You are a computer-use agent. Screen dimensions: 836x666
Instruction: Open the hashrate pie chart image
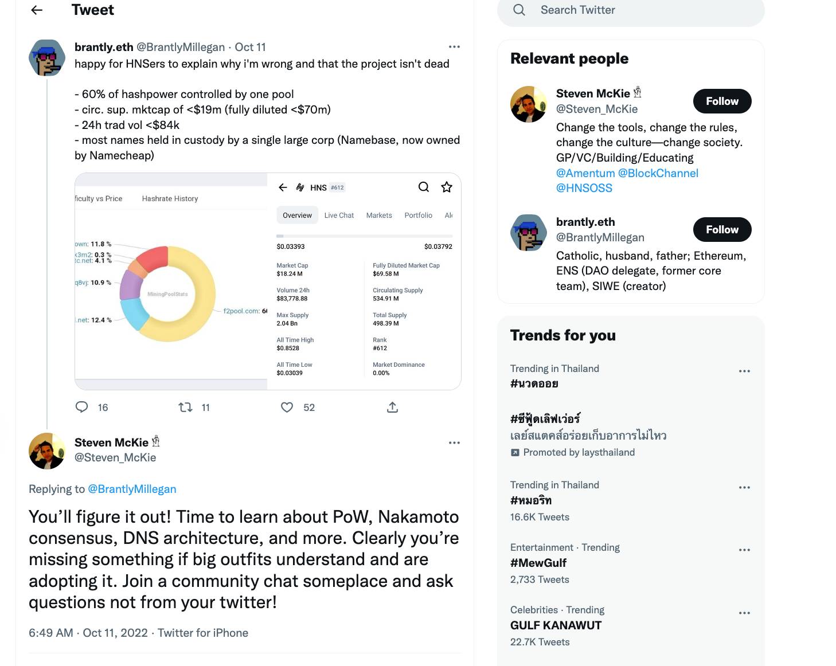[x=171, y=281]
